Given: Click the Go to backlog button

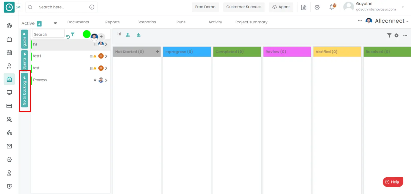Looking at the screenshot, I should click(x=24, y=90).
